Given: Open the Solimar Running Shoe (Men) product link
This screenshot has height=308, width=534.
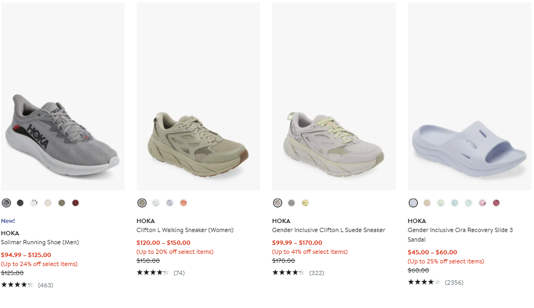Looking at the screenshot, I should (40, 242).
